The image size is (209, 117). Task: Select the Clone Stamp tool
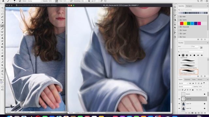point(2,38)
